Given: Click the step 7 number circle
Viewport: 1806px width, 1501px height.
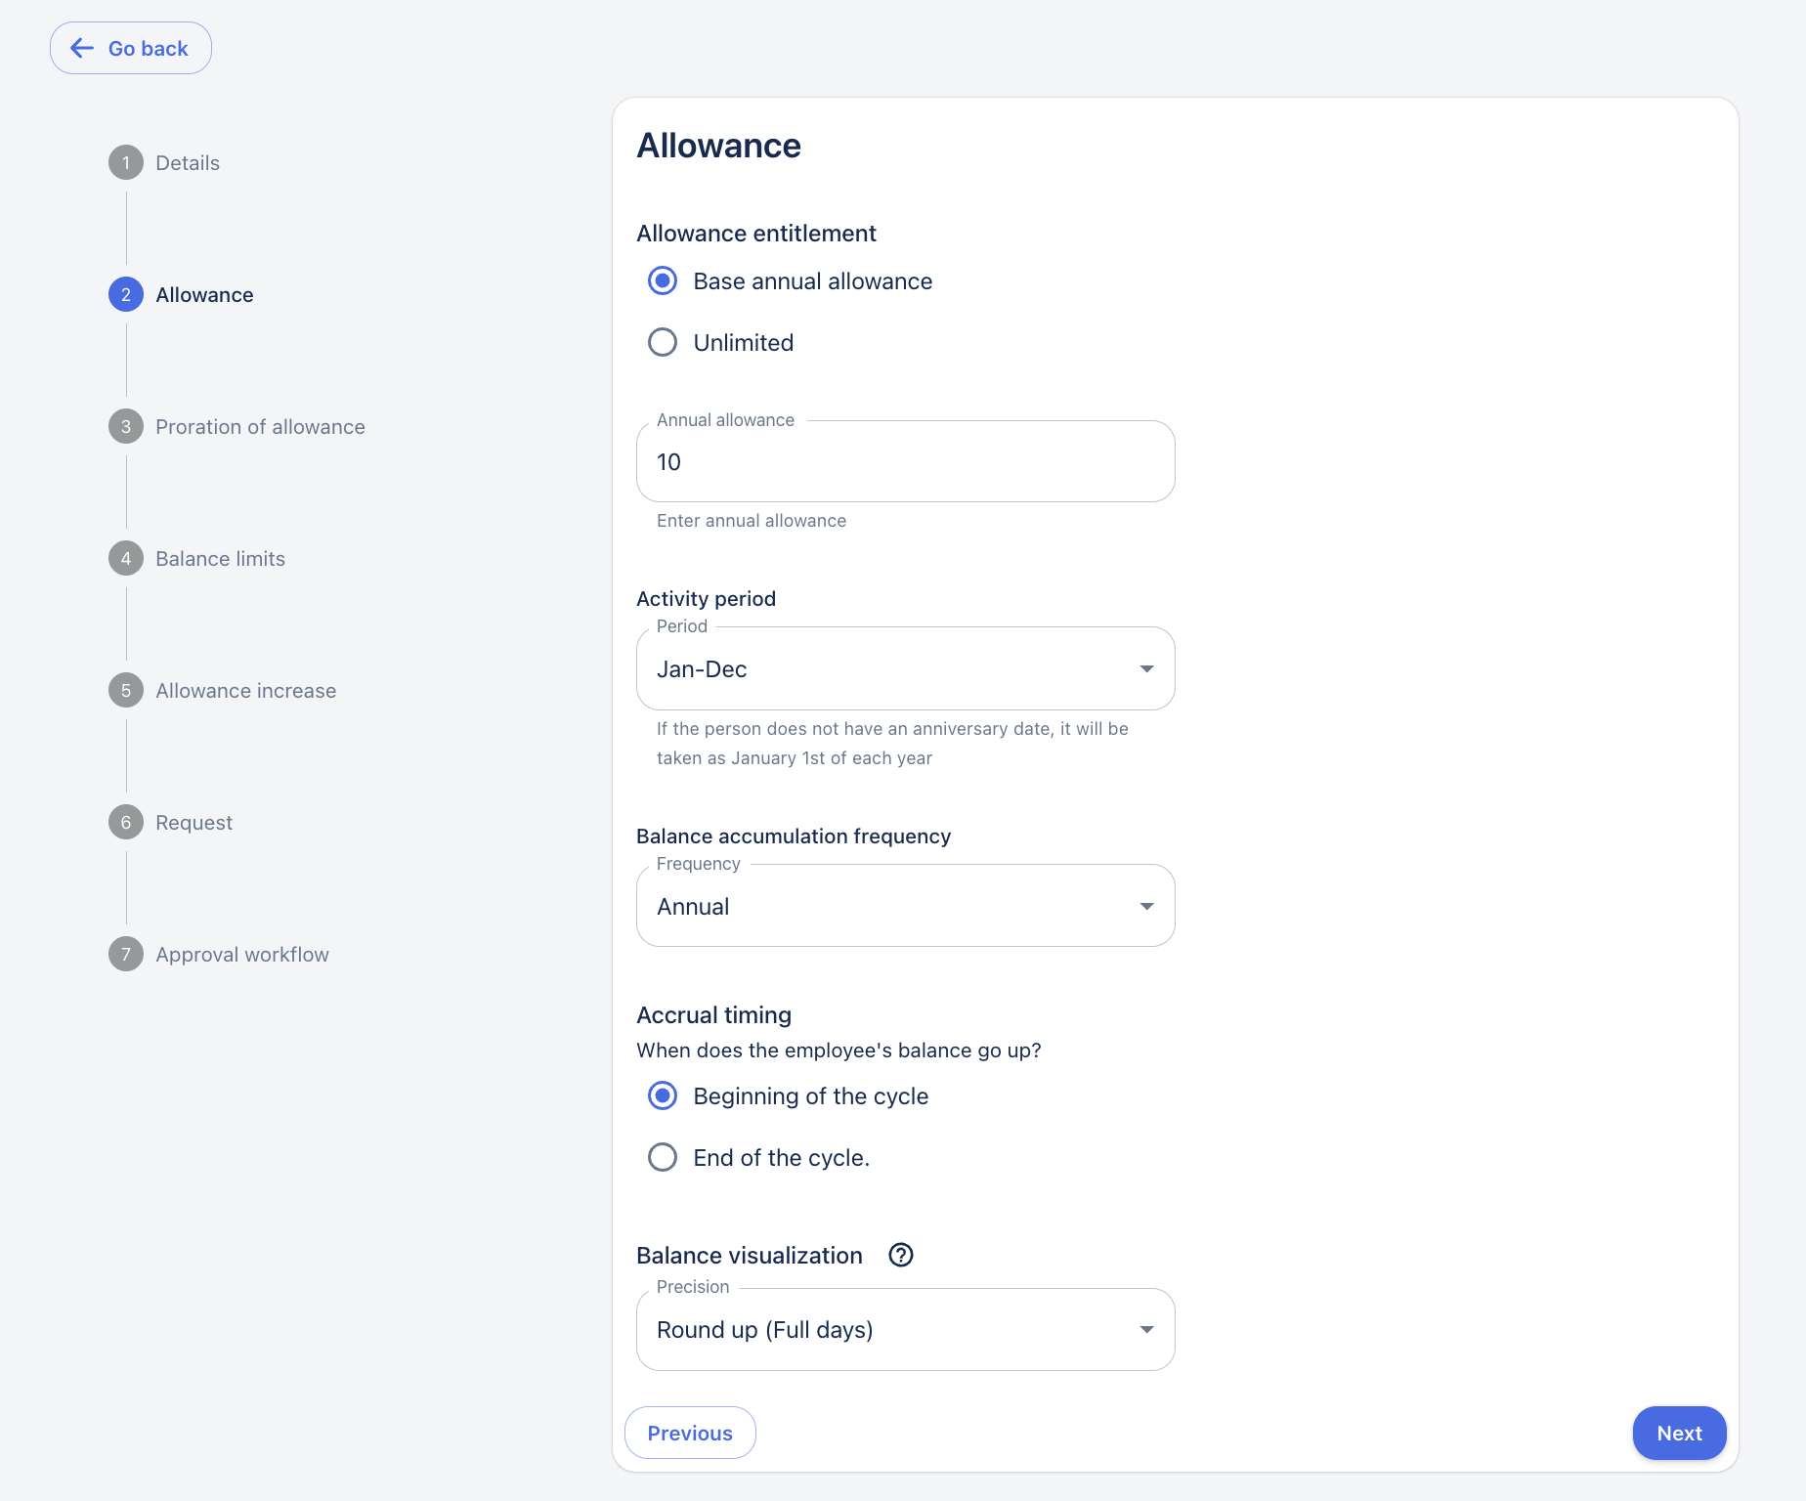Looking at the screenshot, I should click(x=125, y=955).
